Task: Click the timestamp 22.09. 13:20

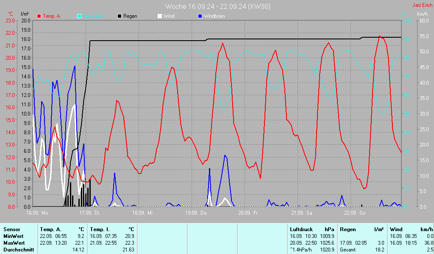Action: tap(53, 243)
